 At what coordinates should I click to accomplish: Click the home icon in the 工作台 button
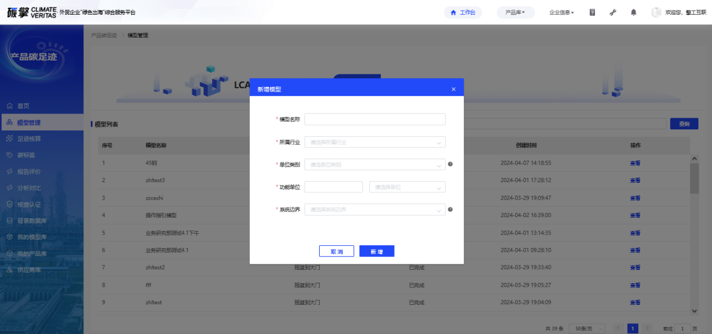tap(453, 12)
